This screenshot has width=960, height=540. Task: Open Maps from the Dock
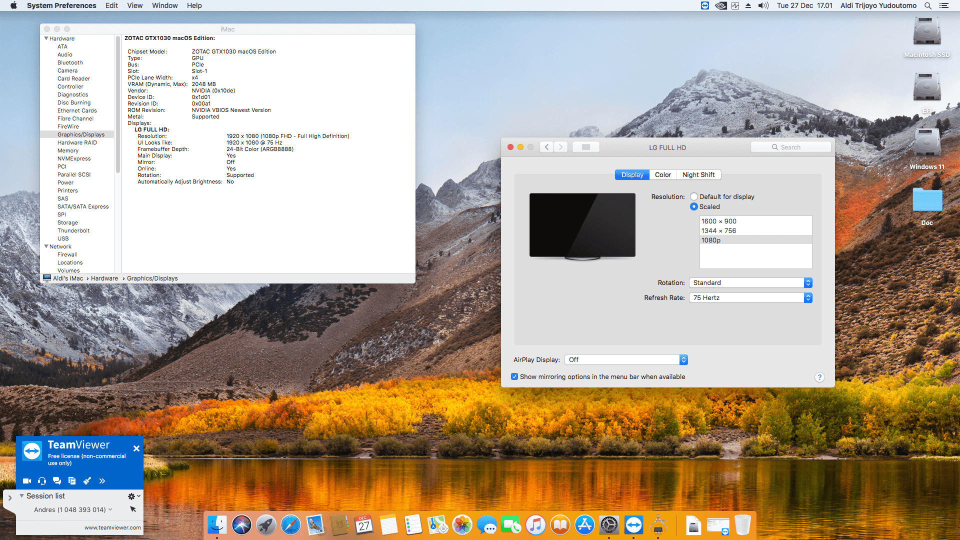coord(437,525)
